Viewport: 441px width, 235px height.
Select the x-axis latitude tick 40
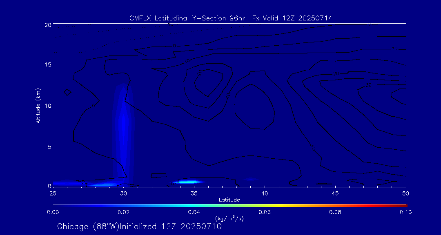click(x=265, y=193)
